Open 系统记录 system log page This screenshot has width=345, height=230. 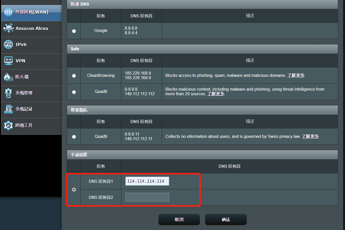pyautogui.click(x=31, y=110)
